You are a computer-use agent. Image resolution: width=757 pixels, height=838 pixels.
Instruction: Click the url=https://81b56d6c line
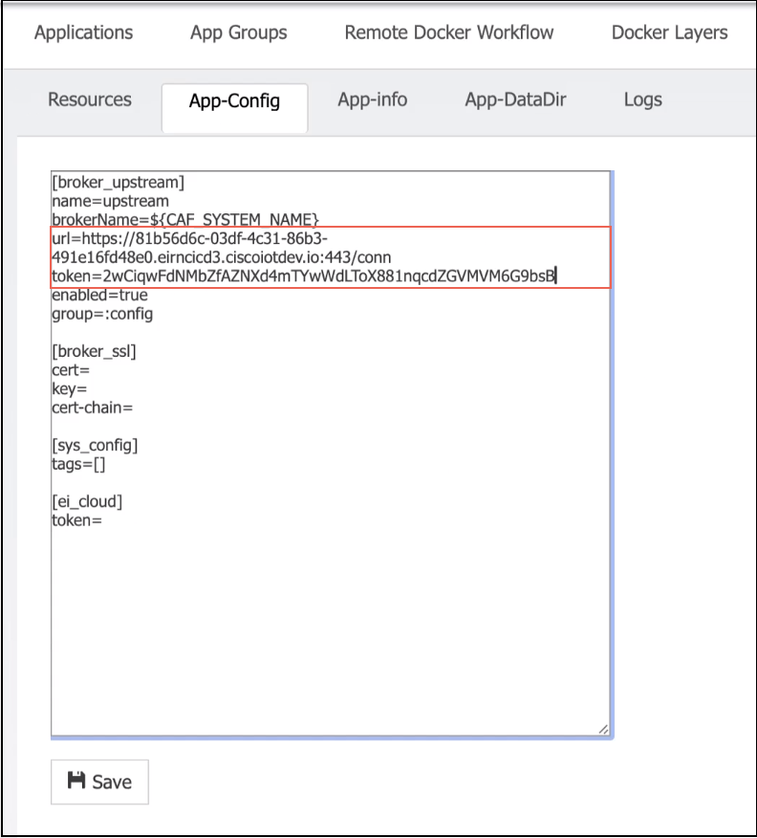[189, 238]
